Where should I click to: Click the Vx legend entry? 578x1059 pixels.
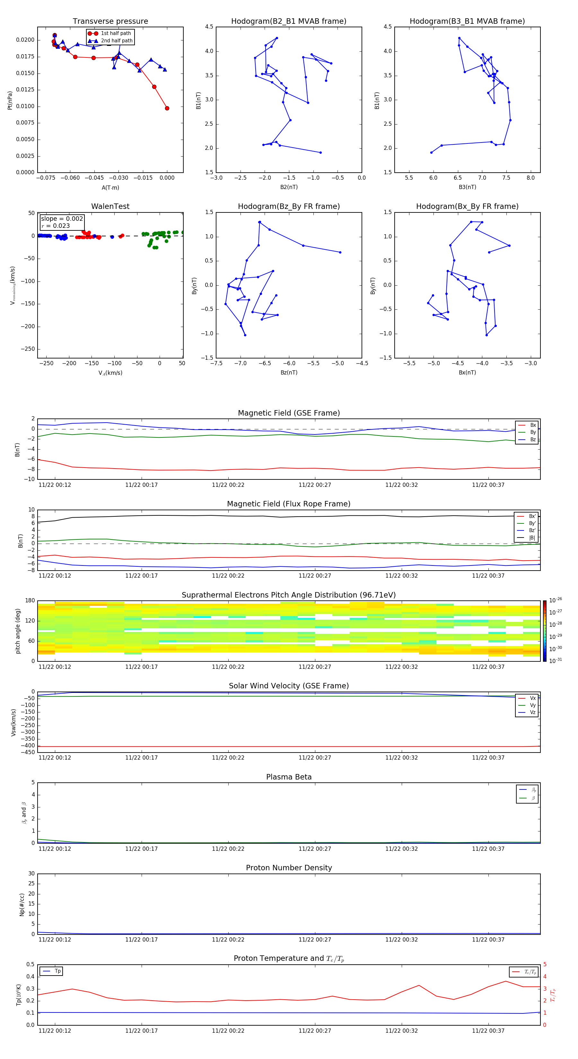coord(527,698)
